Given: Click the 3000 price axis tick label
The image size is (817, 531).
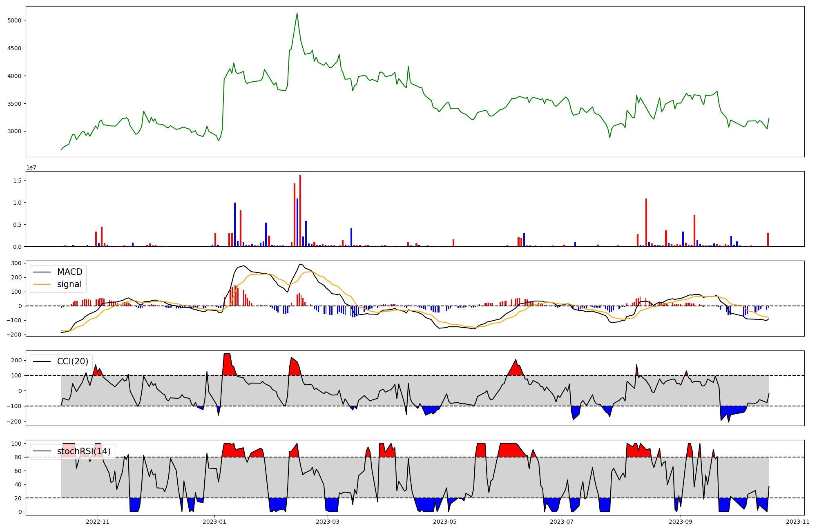Looking at the screenshot, I should pos(15,132).
